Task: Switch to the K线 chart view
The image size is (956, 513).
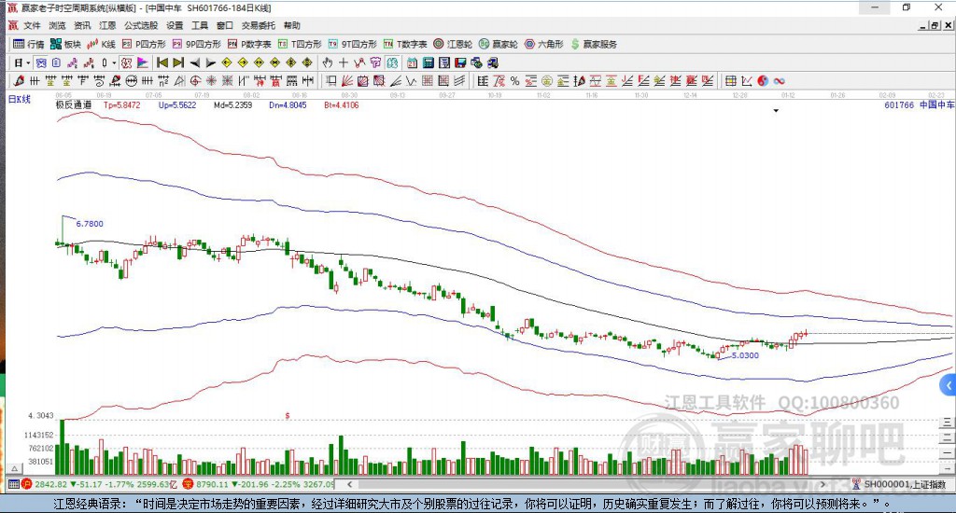Action: 102,44
